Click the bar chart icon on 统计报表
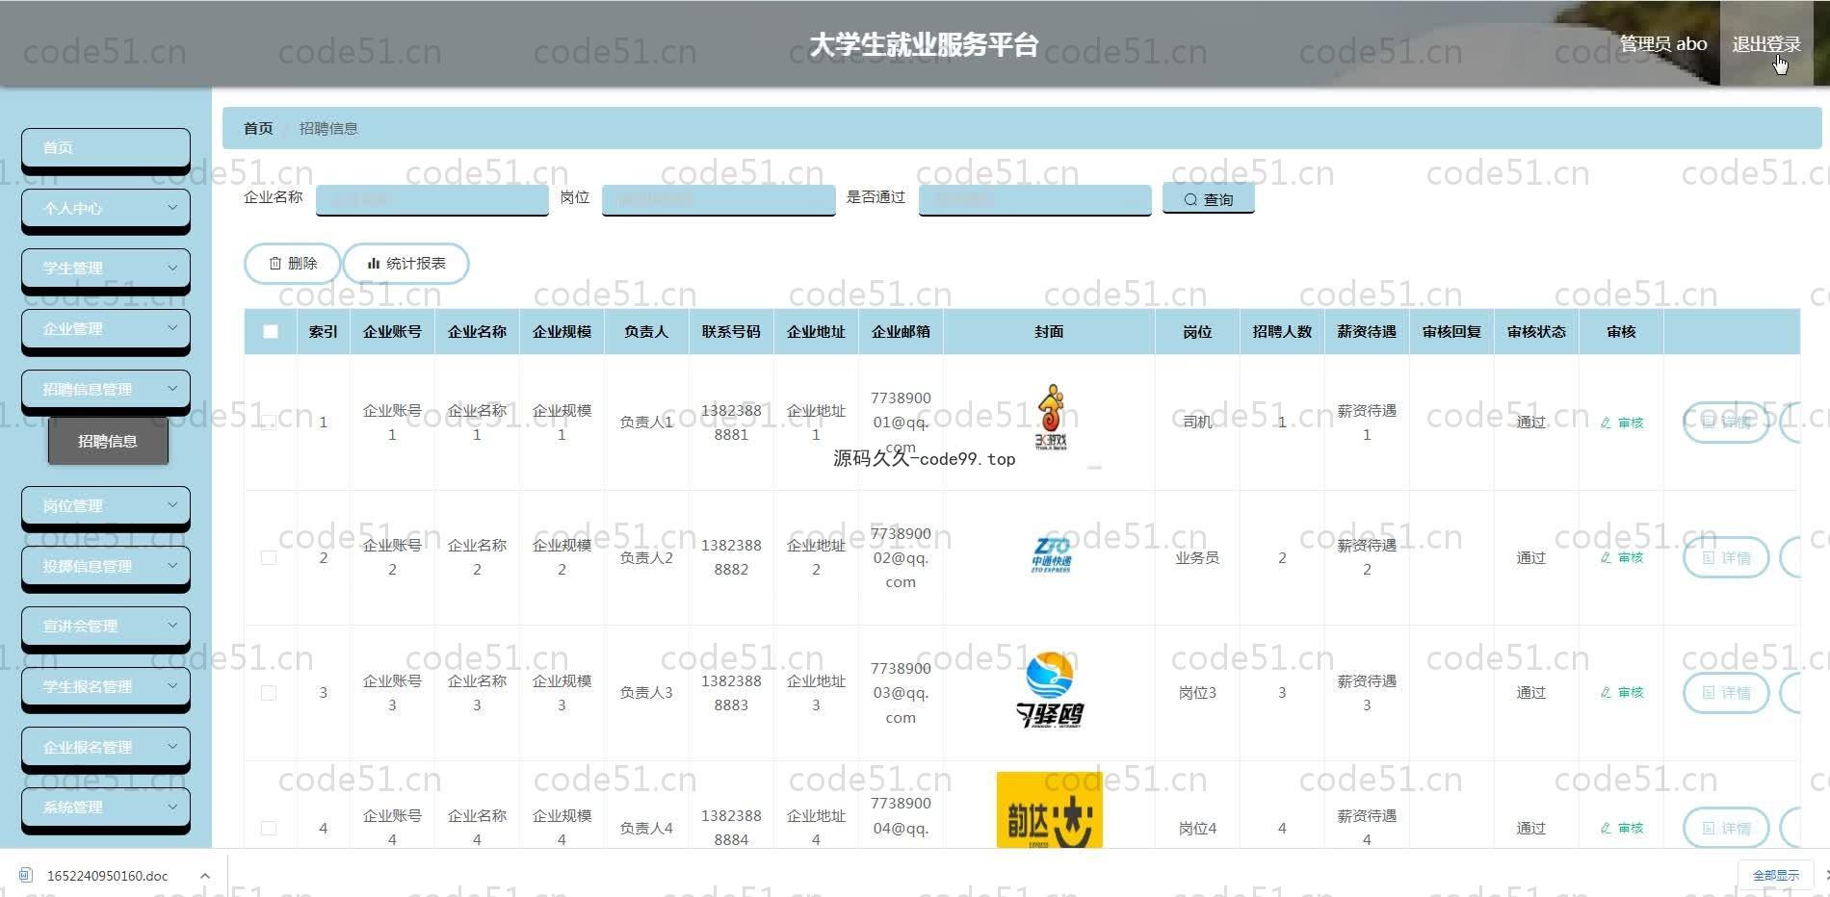This screenshot has width=1830, height=897. click(x=373, y=264)
